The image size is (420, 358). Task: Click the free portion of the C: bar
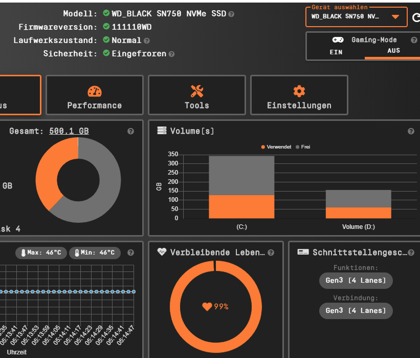[x=241, y=175]
